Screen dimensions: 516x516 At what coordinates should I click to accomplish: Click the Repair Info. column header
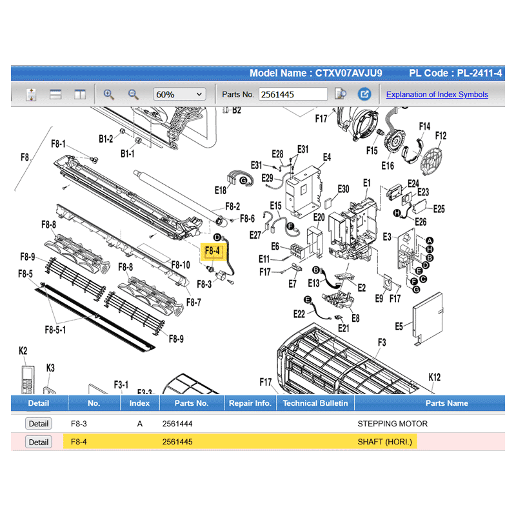point(250,403)
